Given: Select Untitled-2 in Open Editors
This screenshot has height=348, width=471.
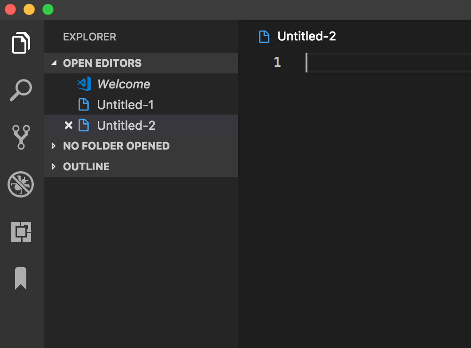Looking at the screenshot, I should tap(125, 125).
